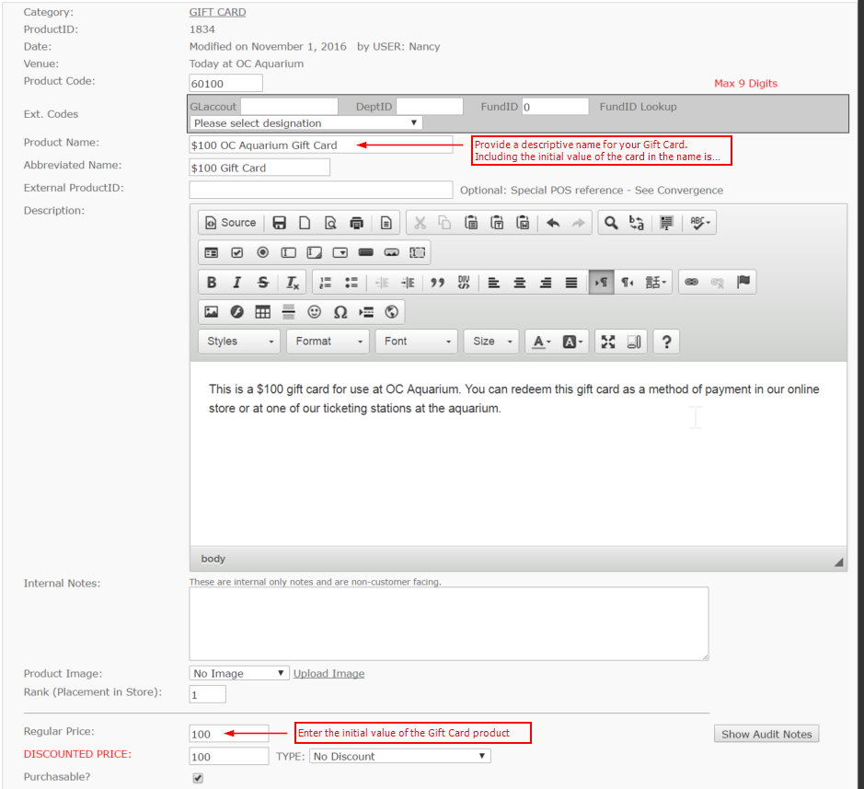The height and width of the screenshot is (789, 864).
Task: Open the Font dropdown
Action: 417,342
